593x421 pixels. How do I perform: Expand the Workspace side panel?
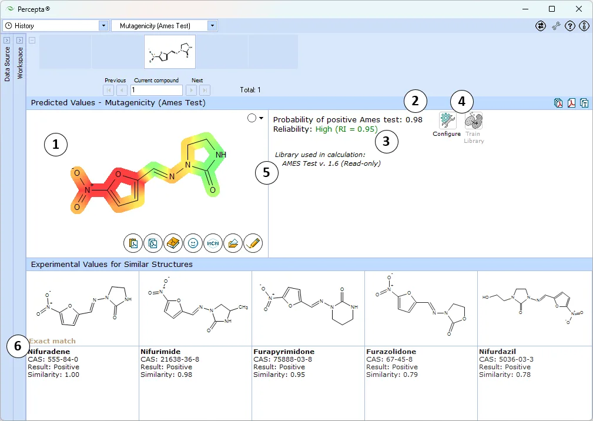pos(20,40)
